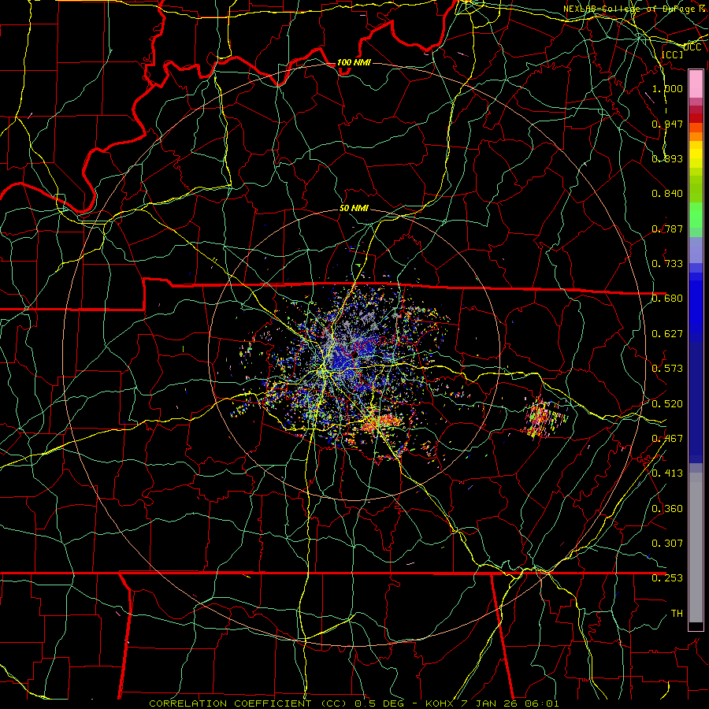Pick the pink segment of the color bar
709x709 pixels.
pos(696,84)
